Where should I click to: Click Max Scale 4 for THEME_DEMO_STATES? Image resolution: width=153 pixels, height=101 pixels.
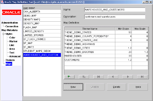(140, 32)
